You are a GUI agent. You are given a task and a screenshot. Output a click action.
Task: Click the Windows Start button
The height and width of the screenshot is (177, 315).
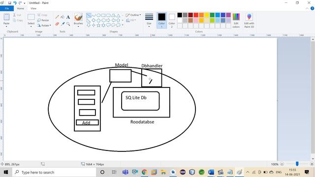(6, 172)
